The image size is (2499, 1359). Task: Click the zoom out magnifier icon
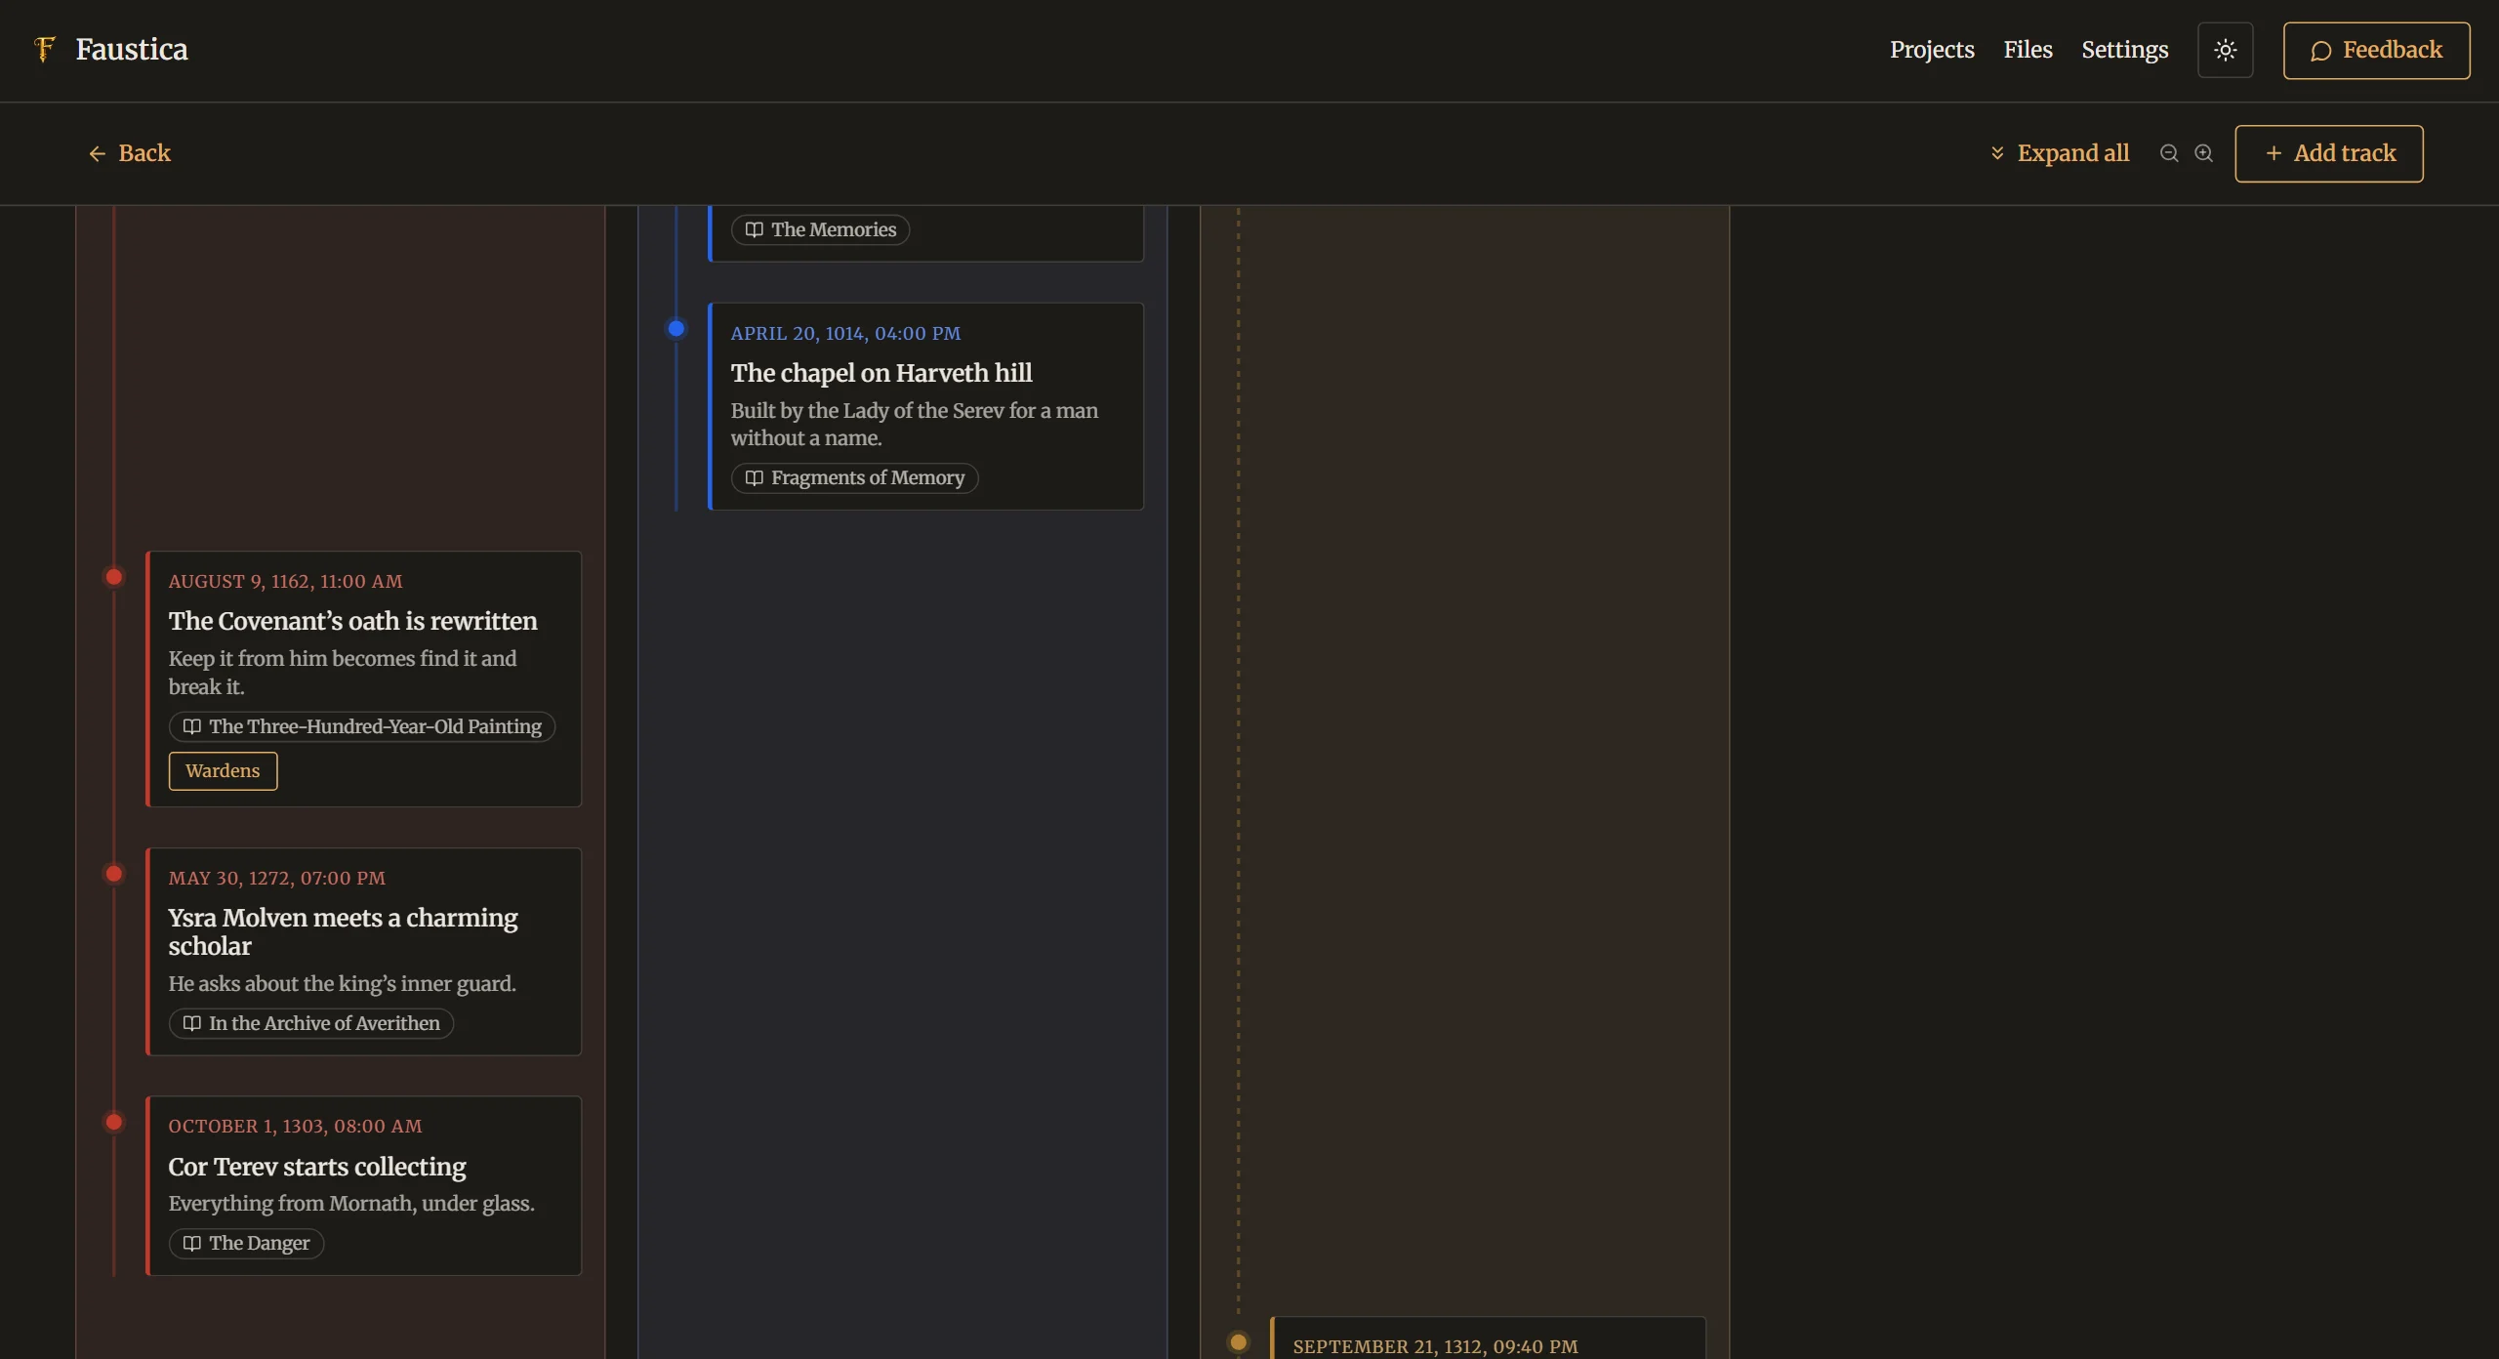pos(2169,153)
